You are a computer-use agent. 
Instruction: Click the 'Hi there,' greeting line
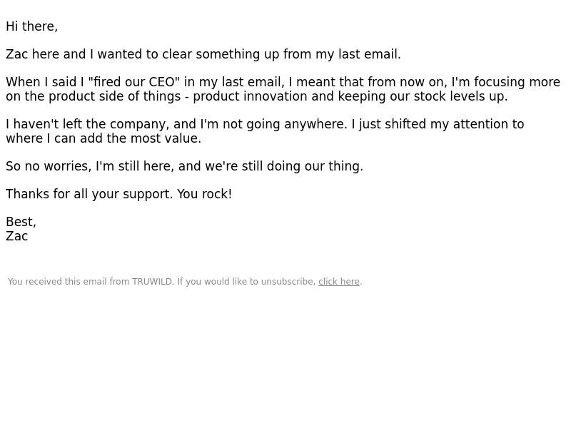coord(31,26)
